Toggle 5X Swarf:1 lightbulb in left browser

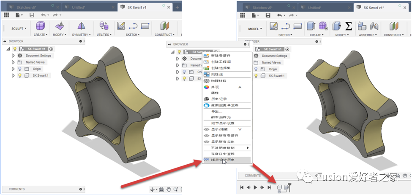click(20, 75)
